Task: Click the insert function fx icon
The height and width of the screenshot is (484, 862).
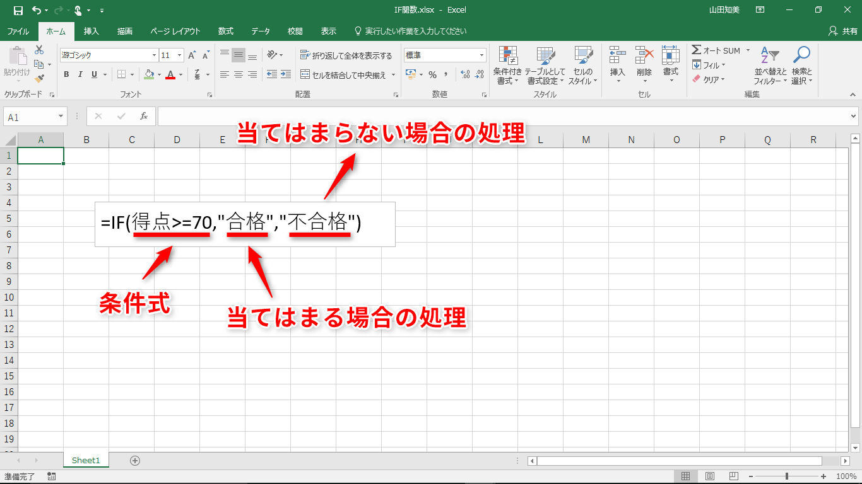Action: coord(144,117)
